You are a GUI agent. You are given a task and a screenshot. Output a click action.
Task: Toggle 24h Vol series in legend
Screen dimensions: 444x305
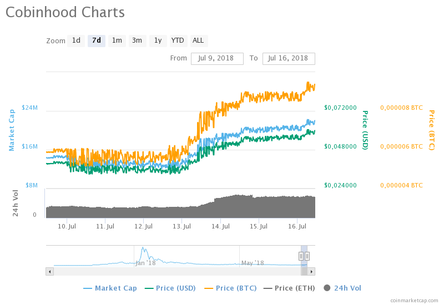(x=342, y=288)
